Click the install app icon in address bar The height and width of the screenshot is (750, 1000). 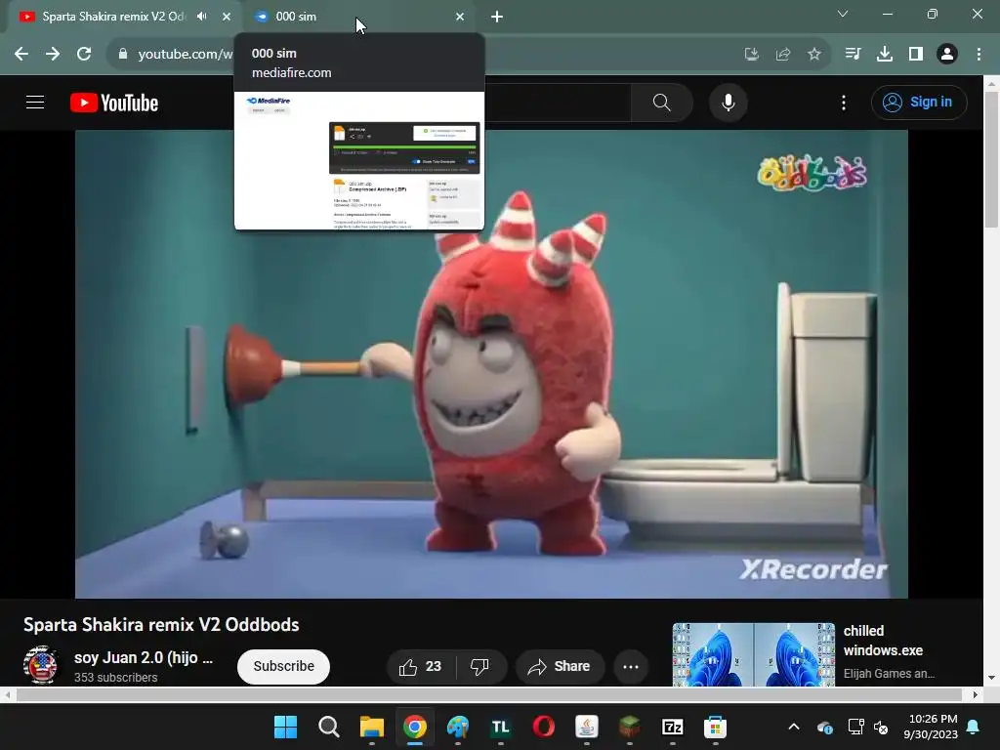[752, 55]
